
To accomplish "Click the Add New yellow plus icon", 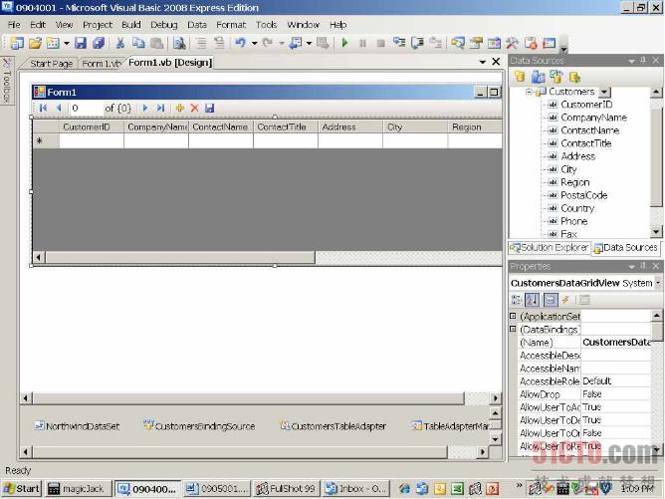I will [180, 108].
